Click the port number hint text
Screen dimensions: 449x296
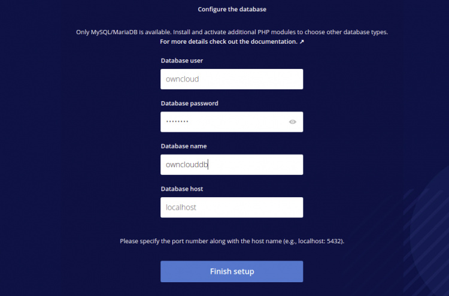click(232, 241)
